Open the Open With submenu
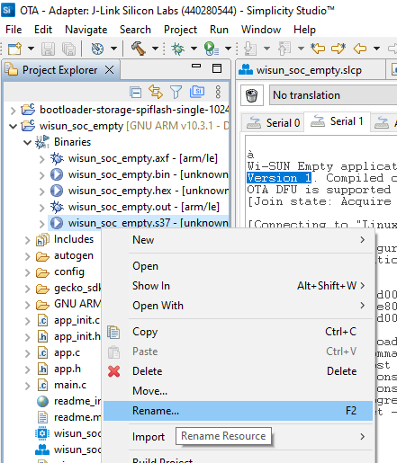This screenshot has width=397, height=463. (x=238, y=306)
